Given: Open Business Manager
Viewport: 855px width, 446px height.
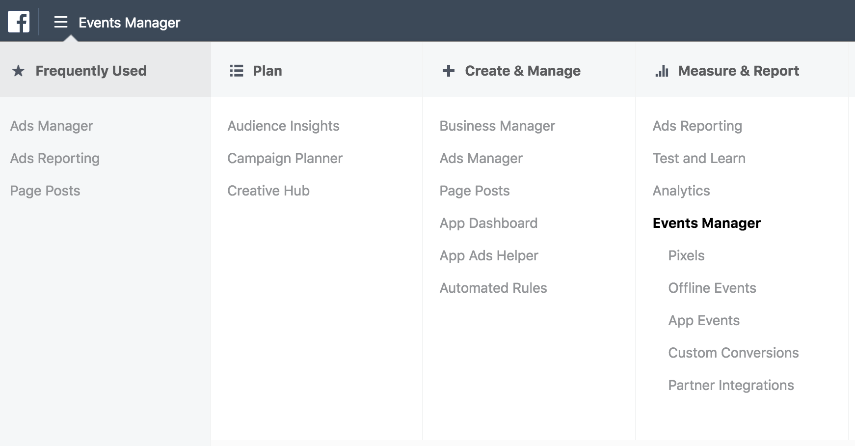Looking at the screenshot, I should (497, 126).
